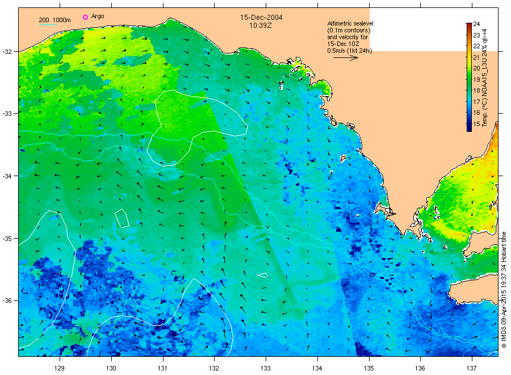Click the tiny white contour triangle near 133°E
511x375 pixels.
coord(262,275)
